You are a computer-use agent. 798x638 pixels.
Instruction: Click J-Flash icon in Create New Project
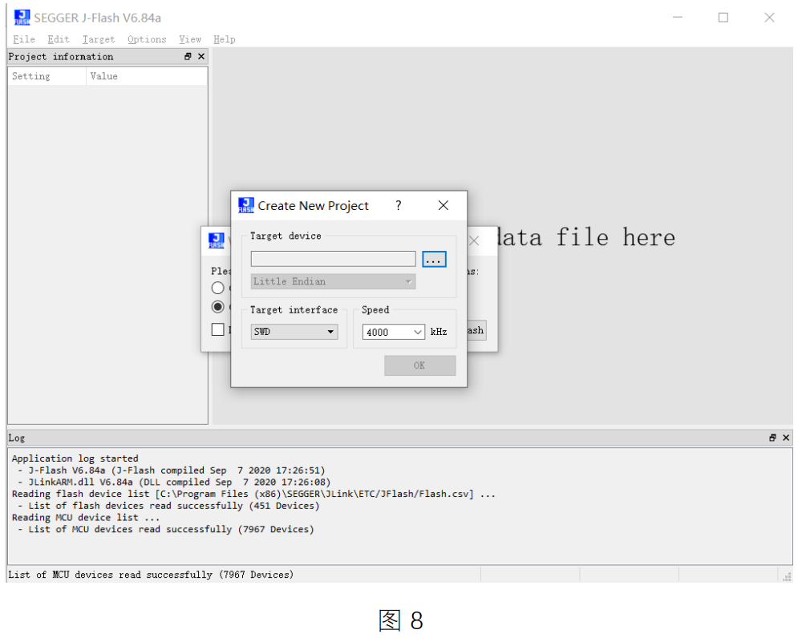pyautogui.click(x=245, y=205)
